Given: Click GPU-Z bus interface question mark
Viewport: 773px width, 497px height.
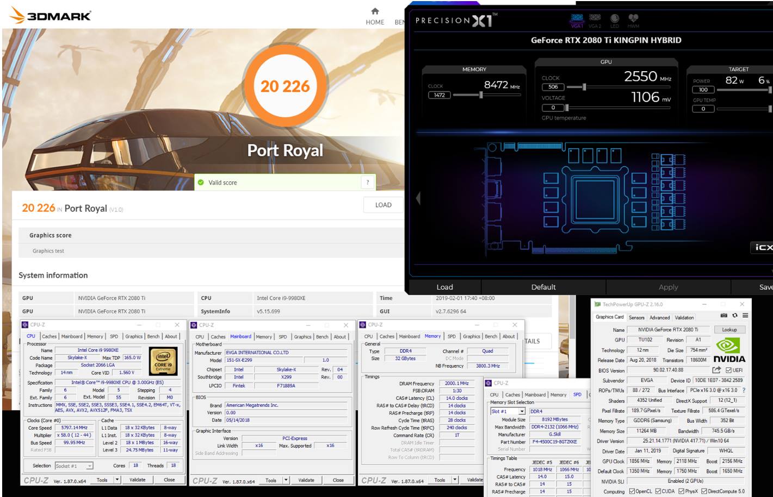Looking at the screenshot, I should tap(744, 390).
